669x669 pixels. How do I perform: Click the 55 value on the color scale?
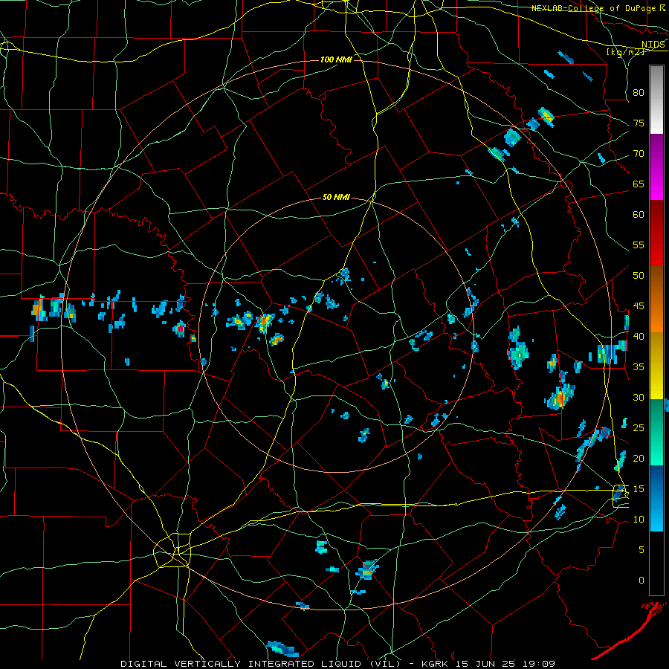pyautogui.click(x=639, y=245)
